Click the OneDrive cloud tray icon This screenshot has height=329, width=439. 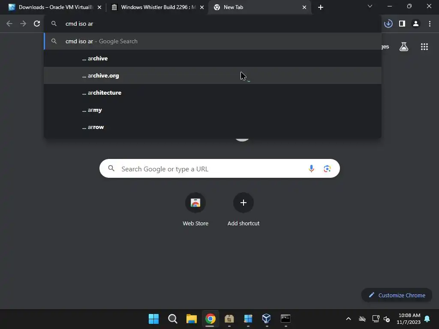362,319
